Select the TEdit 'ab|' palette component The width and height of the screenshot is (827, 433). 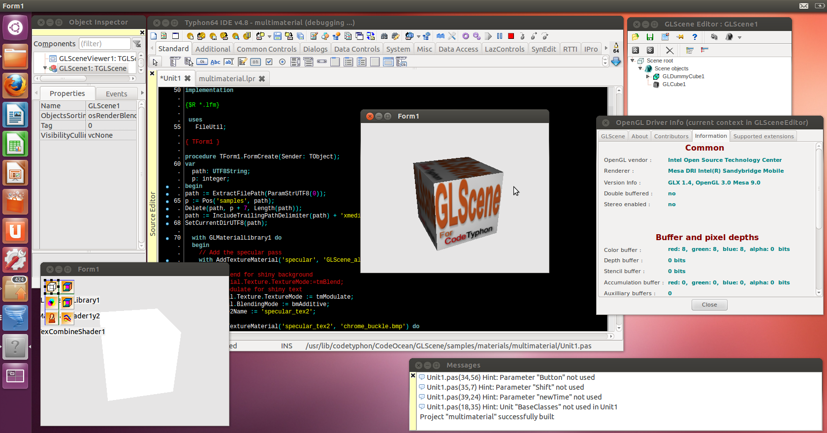click(x=229, y=62)
